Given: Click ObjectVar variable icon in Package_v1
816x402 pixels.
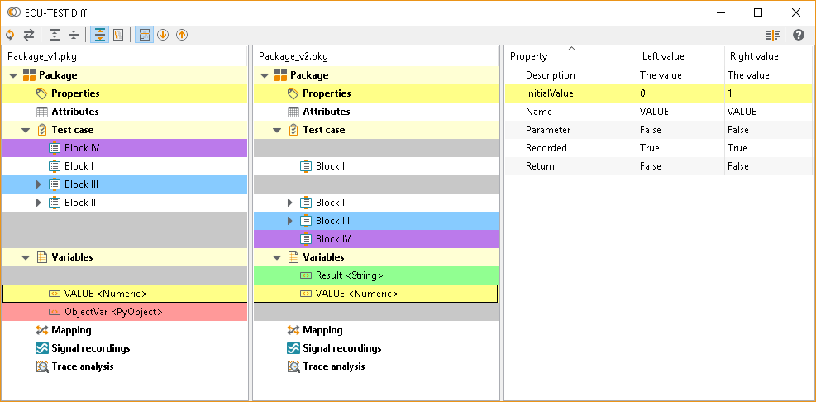Looking at the screenshot, I should (x=55, y=312).
